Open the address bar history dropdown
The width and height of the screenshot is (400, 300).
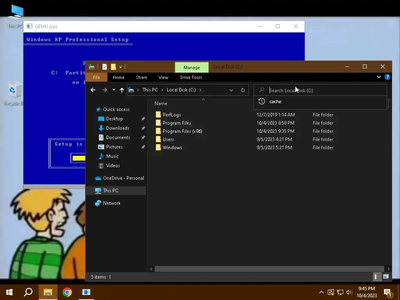pos(231,90)
